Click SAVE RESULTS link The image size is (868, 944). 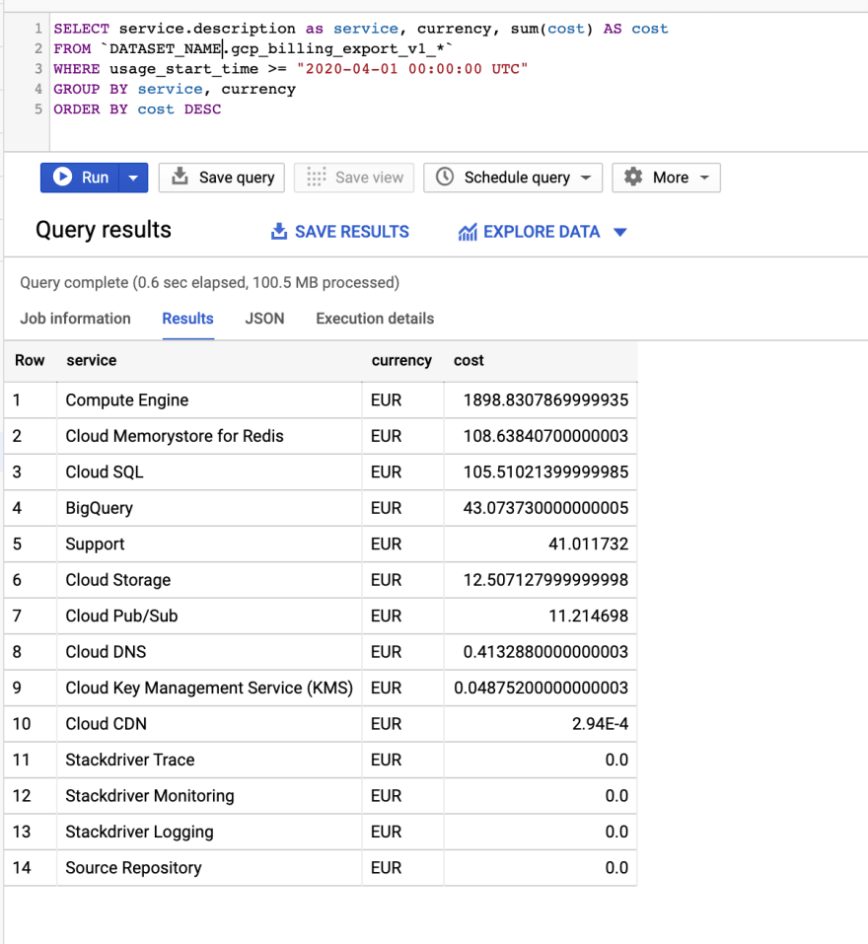pyautogui.click(x=351, y=232)
